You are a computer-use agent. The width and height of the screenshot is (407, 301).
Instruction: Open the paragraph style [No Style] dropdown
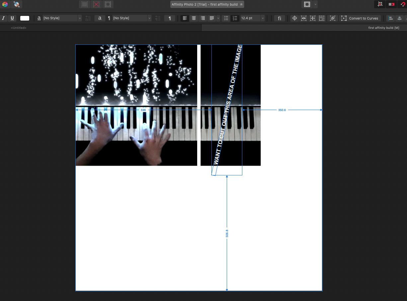[x=132, y=18]
